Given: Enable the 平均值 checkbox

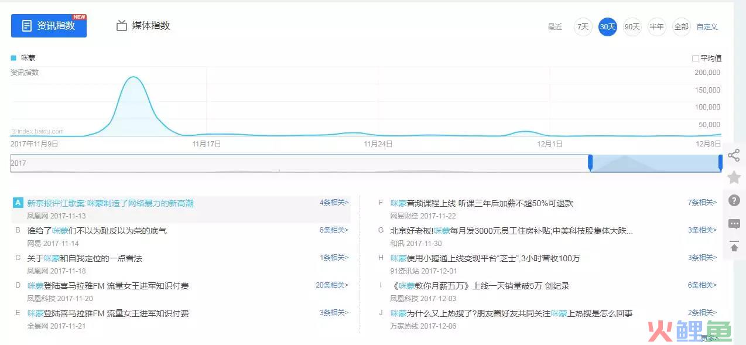Looking at the screenshot, I should pyautogui.click(x=696, y=59).
